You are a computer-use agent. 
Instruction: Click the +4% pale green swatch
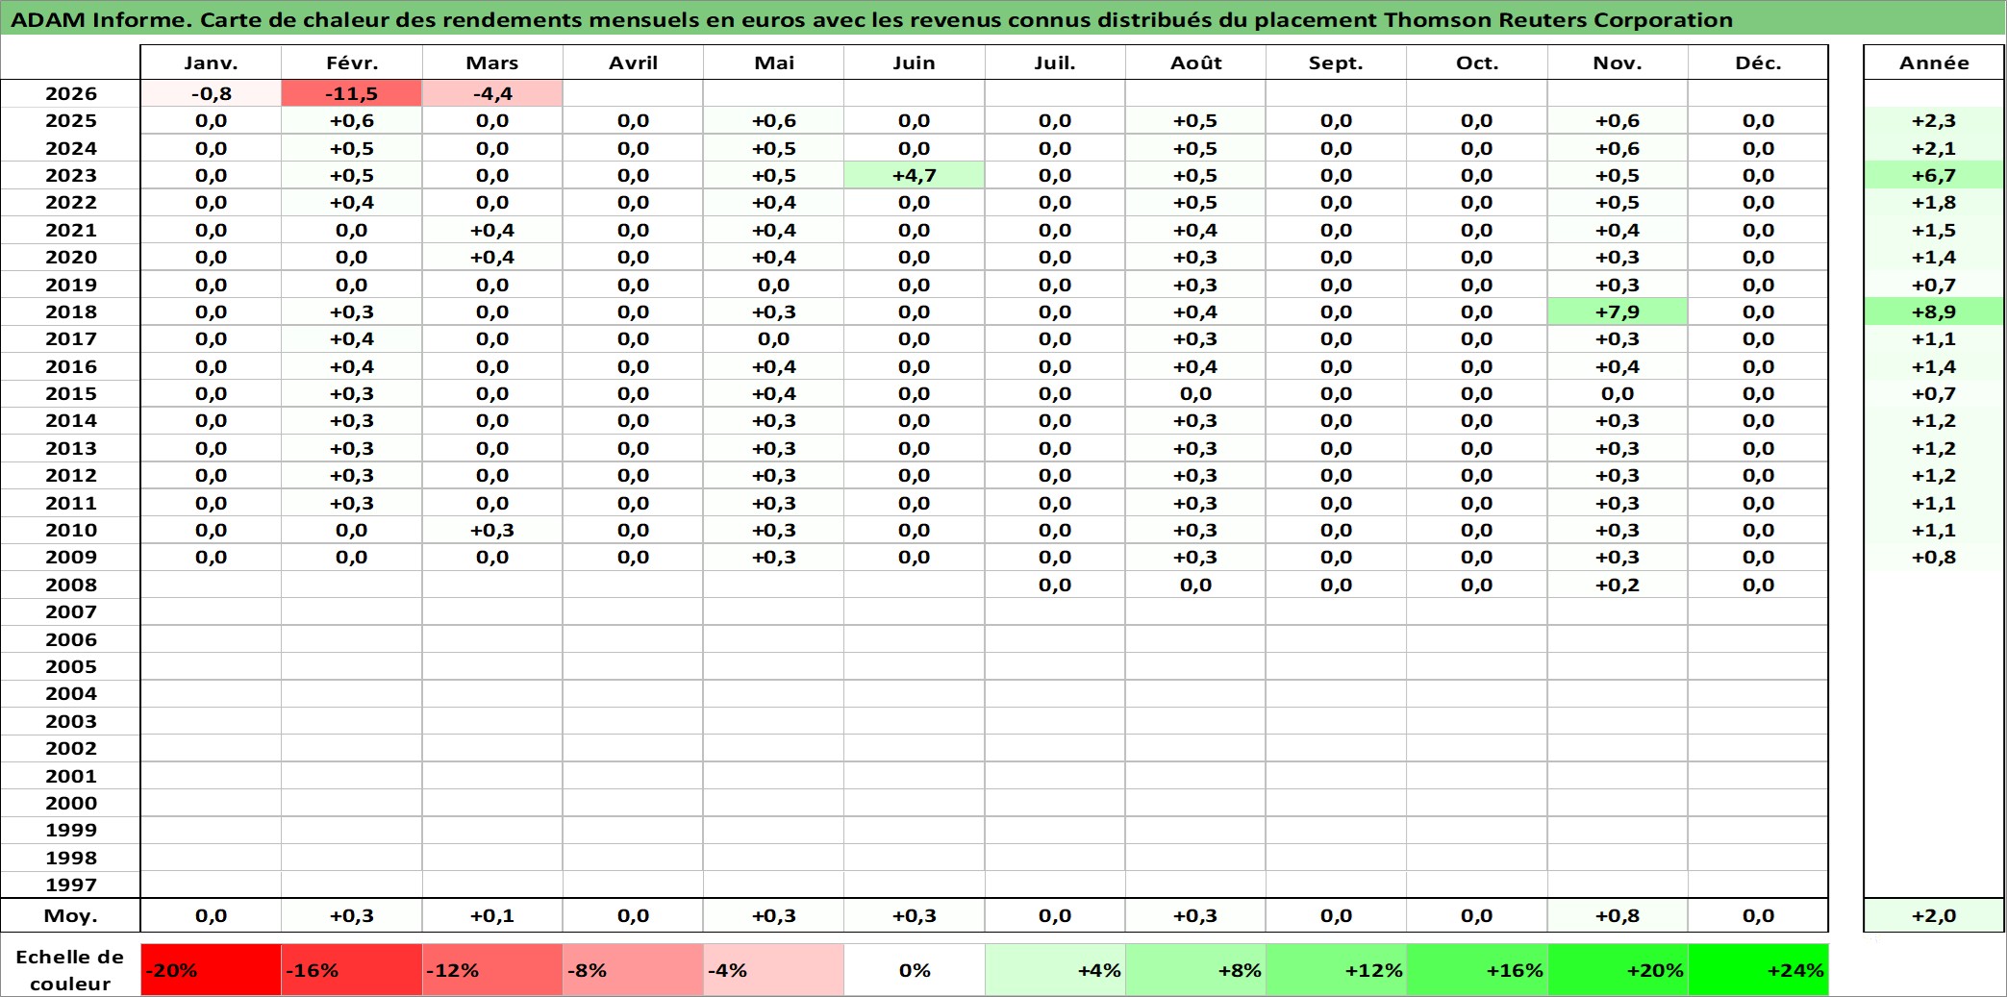pyautogui.click(x=1055, y=970)
